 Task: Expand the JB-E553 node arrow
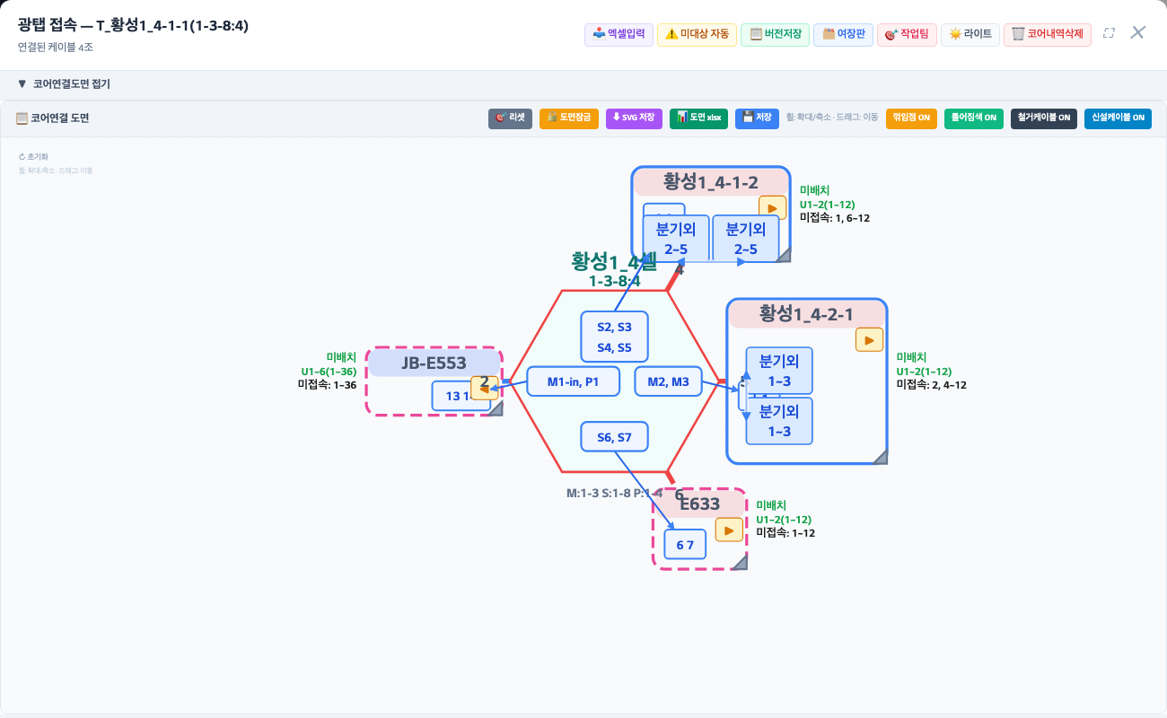(x=485, y=389)
